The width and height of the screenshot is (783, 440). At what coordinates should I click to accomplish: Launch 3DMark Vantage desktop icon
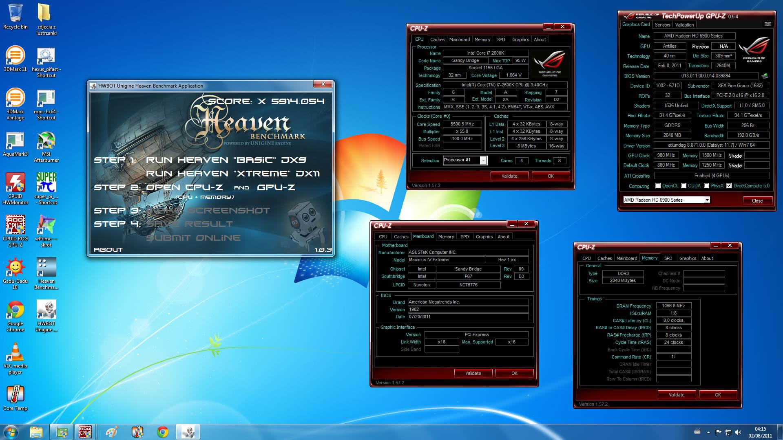(x=15, y=104)
